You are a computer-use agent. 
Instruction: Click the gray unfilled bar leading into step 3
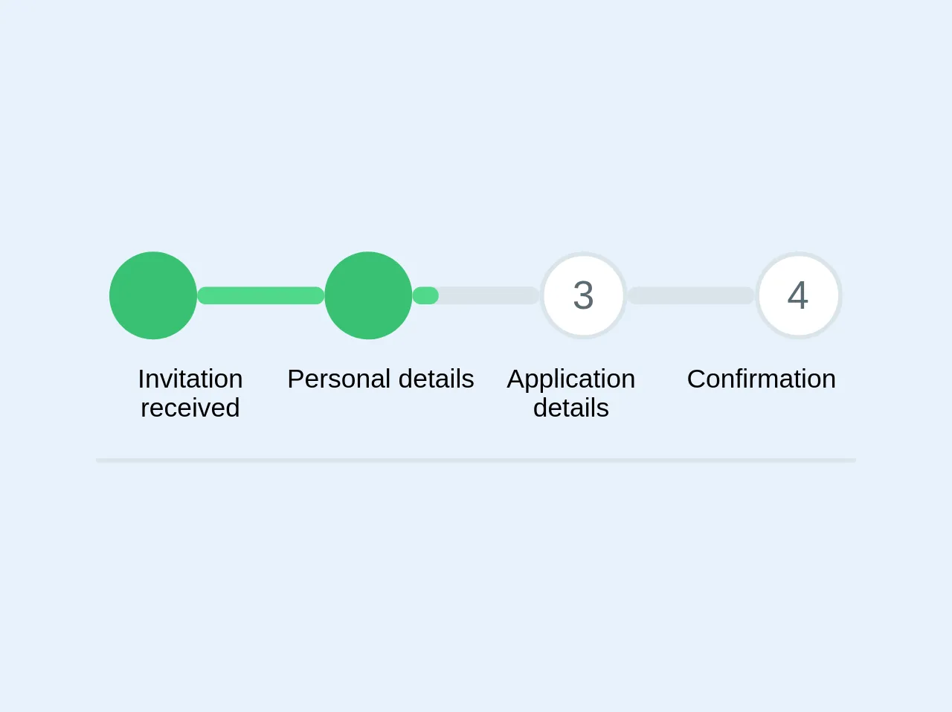(x=488, y=295)
